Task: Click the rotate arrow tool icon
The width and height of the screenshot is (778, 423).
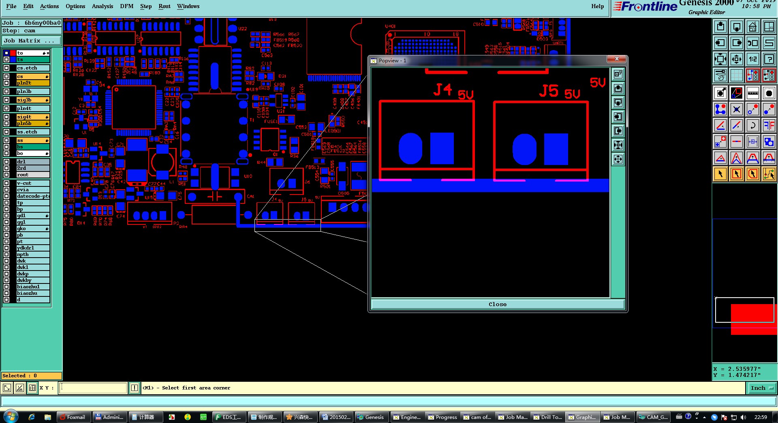Action: coord(753,125)
